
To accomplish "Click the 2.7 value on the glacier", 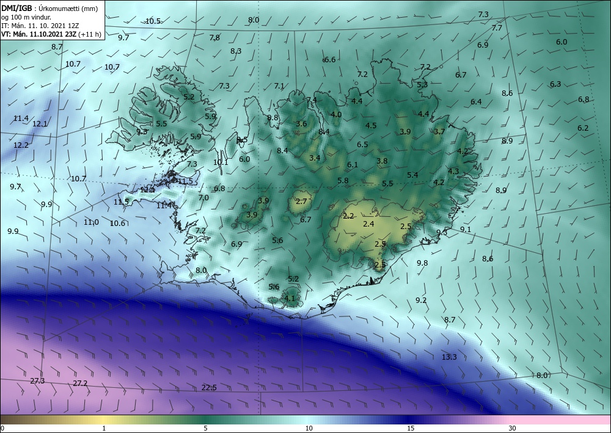I will click(302, 202).
